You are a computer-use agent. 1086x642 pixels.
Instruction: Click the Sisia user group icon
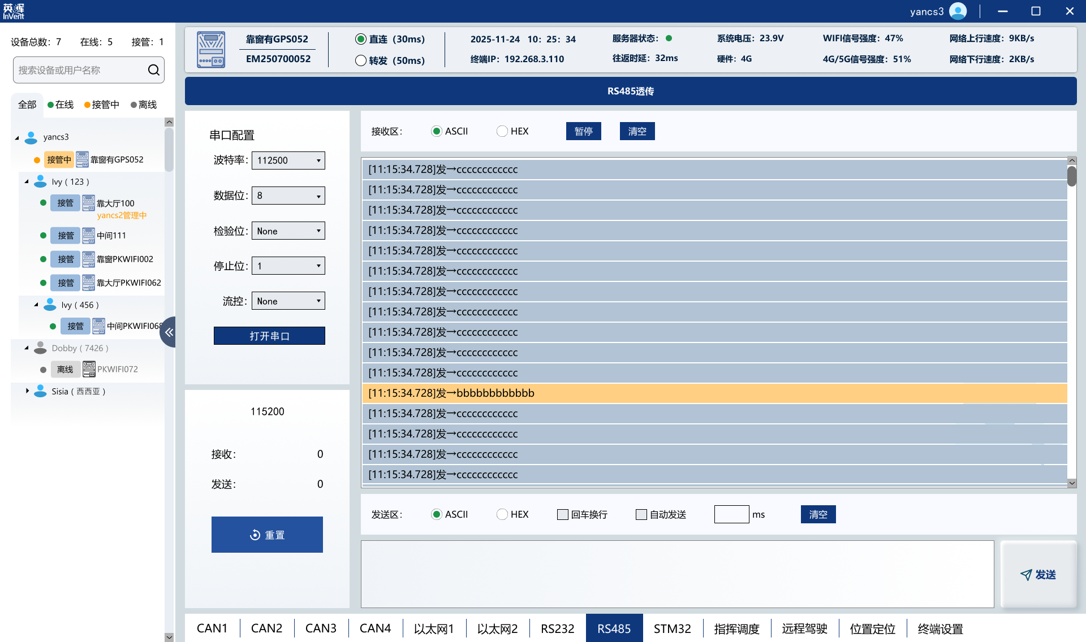[40, 391]
